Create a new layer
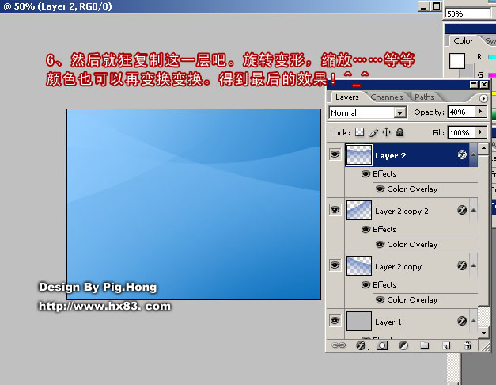 [x=446, y=345]
